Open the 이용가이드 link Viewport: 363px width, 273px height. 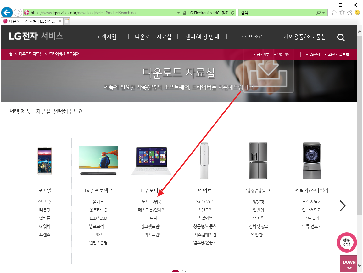[x=285, y=54]
